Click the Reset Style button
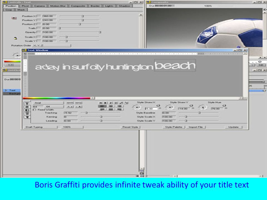 pos(130,127)
